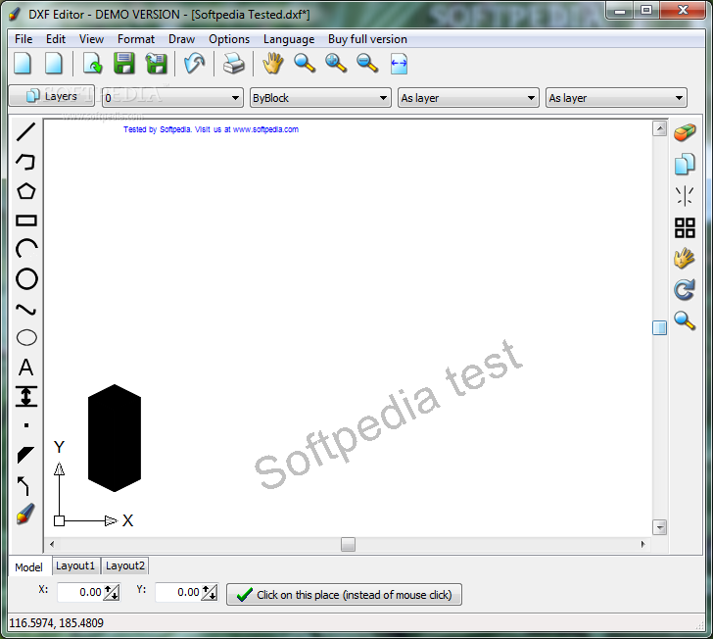
Task: Open the first As layer dropdown
Action: click(468, 98)
